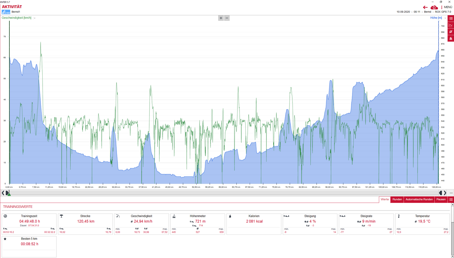Switch to the Runden tab
Image resolution: width=454 pixels, height=258 pixels.
[x=397, y=199]
